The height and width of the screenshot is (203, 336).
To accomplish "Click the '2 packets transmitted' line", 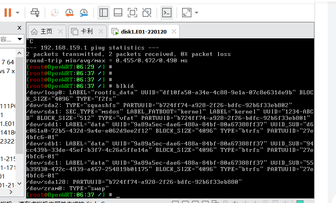I will (x=128, y=54).
